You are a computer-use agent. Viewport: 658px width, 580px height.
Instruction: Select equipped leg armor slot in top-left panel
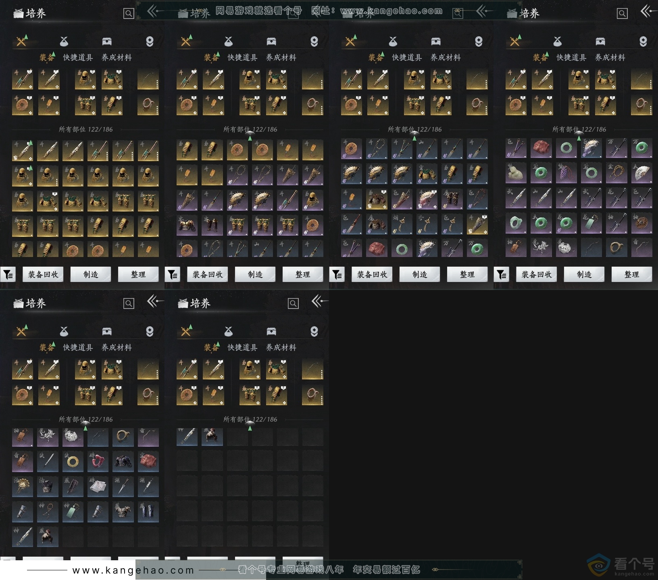click(85, 105)
